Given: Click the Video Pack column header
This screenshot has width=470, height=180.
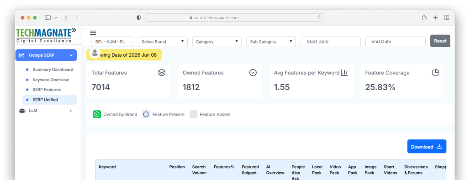Looking at the screenshot, I should click(335, 170).
